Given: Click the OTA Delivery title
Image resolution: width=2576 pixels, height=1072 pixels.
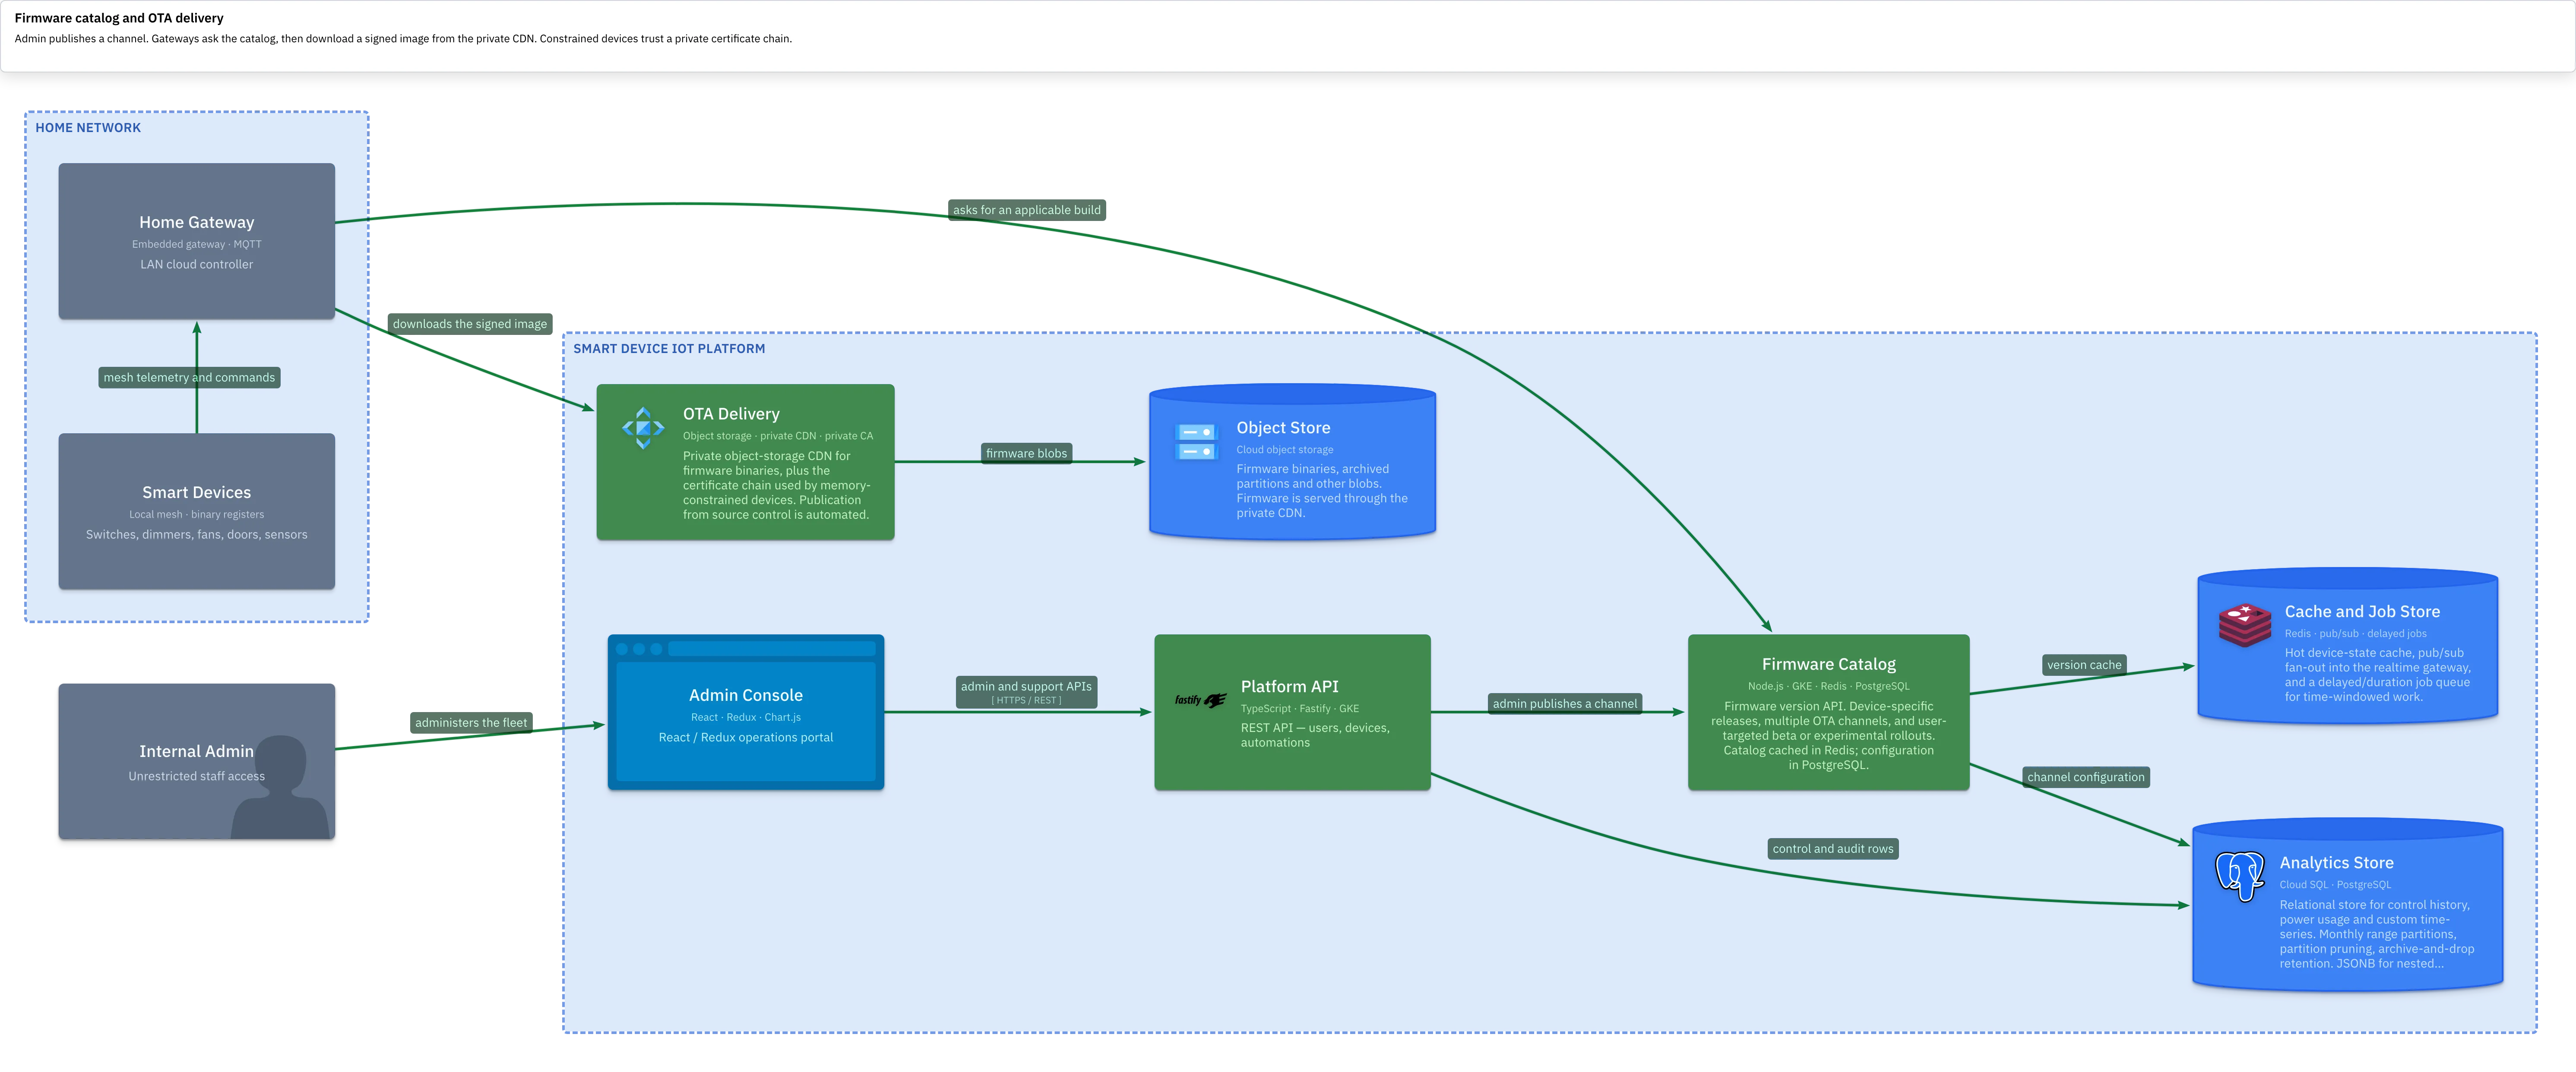Looking at the screenshot, I should point(731,413).
